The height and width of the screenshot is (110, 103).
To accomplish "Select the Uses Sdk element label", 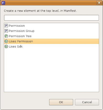I will (x=16, y=46).
